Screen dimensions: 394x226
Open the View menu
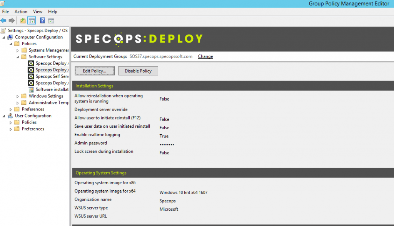(37, 12)
